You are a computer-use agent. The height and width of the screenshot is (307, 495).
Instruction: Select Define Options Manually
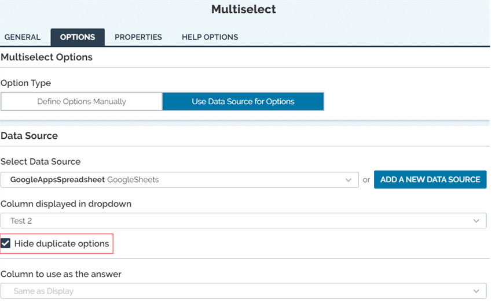82,102
